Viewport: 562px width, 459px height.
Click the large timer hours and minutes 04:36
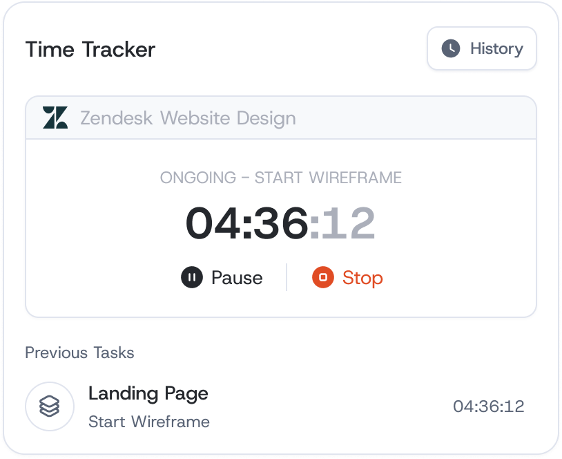(246, 224)
